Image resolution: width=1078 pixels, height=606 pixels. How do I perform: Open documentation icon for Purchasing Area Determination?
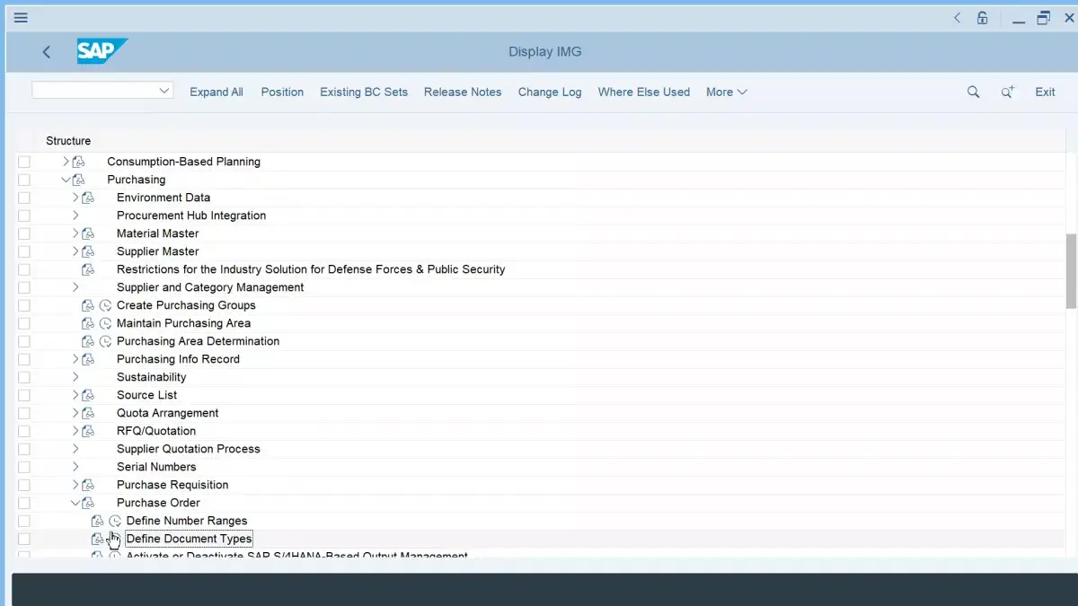(88, 341)
